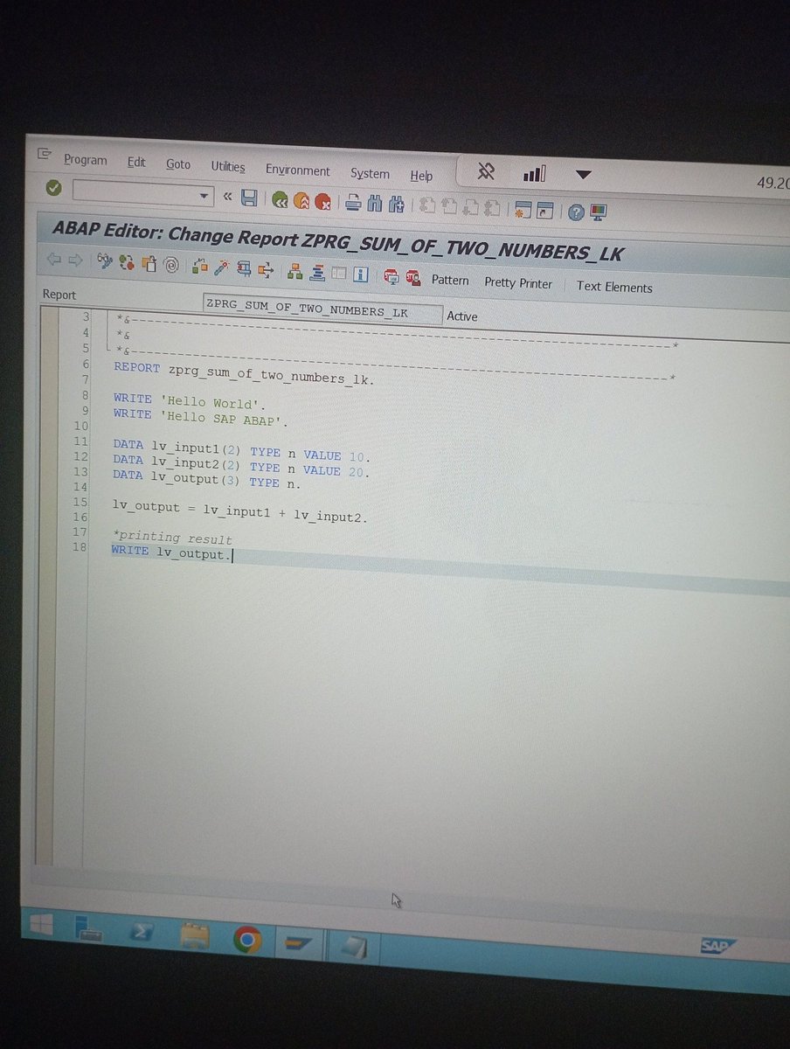Toggle Display/Change mode icon

pyautogui.click(x=104, y=261)
